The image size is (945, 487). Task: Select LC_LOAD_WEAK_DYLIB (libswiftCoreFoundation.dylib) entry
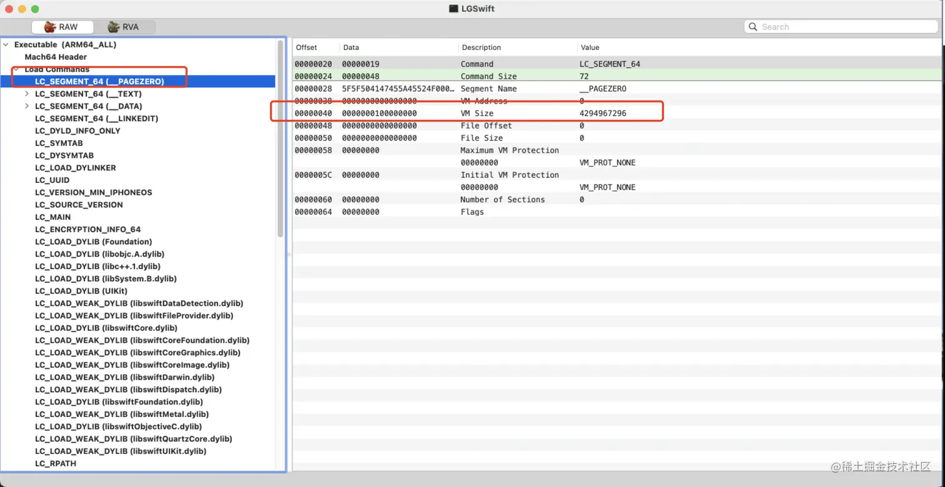pyautogui.click(x=142, y=340)
